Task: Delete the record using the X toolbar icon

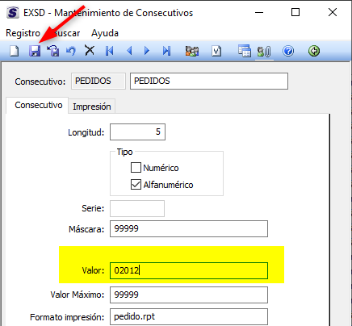Action: pyautogui.click(x=90, y=50)
